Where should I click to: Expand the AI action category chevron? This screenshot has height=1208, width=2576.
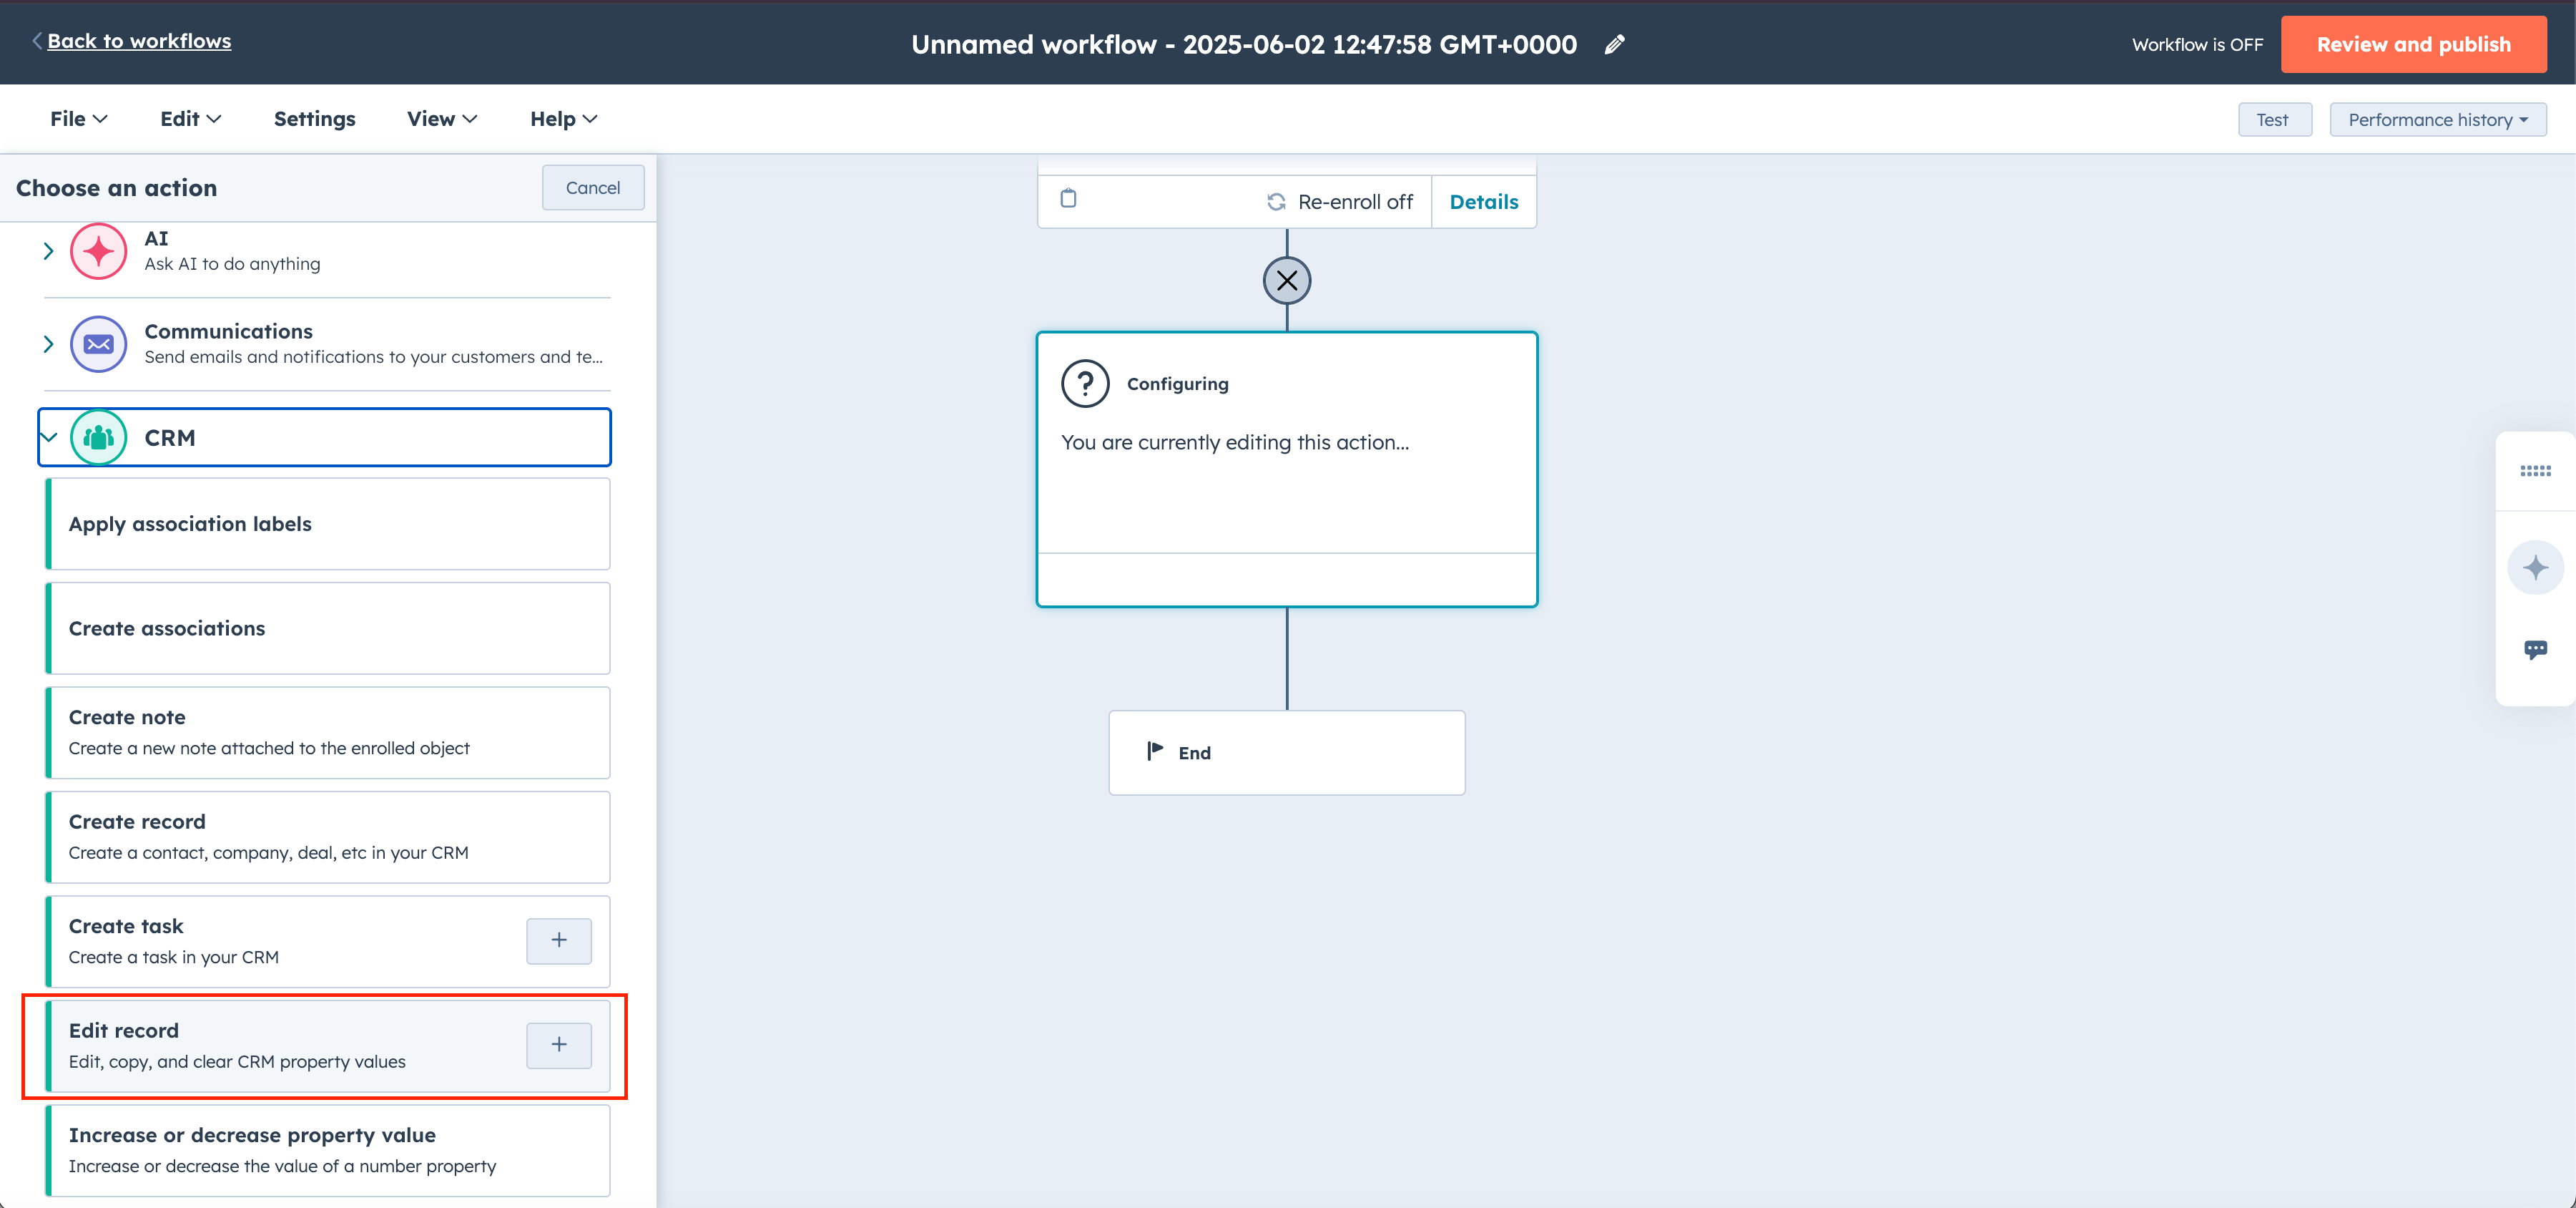[48, 251]
